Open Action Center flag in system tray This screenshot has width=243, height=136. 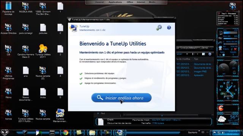click(215, 133)
